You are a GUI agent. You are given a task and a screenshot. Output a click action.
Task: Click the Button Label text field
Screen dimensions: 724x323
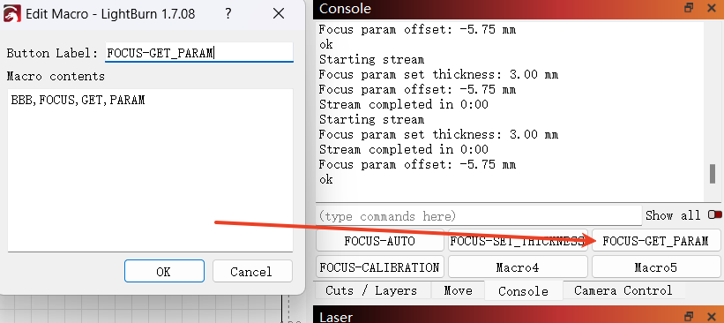point(199,53)
